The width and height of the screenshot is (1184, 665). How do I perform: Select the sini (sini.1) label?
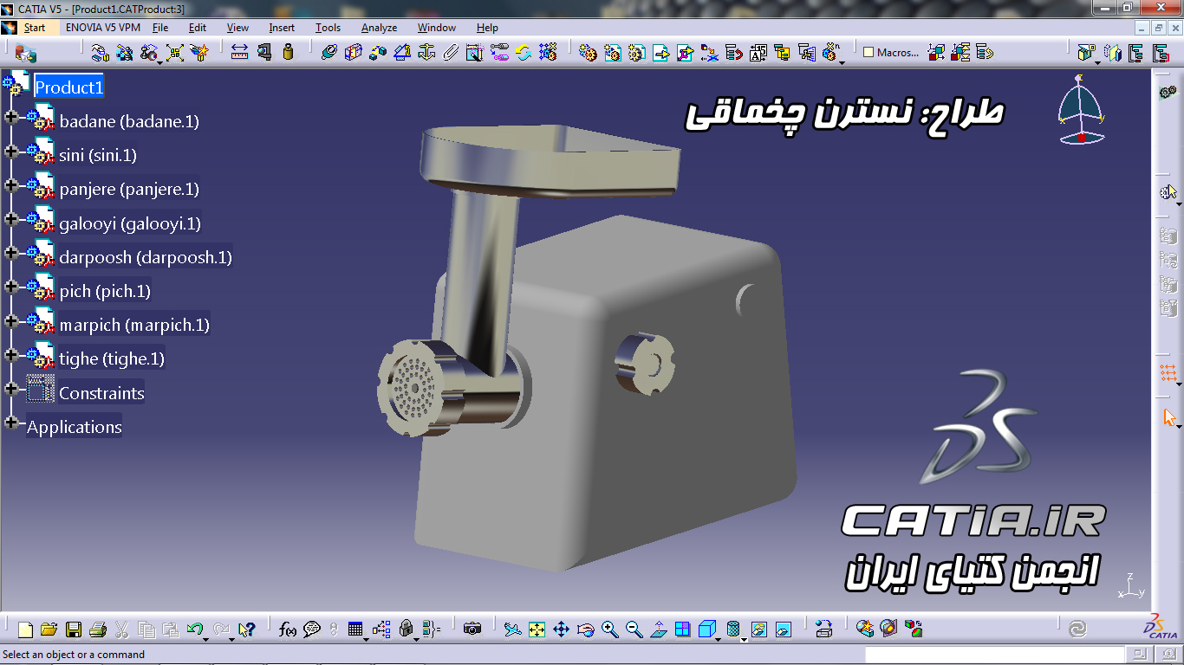click(98, 155)
